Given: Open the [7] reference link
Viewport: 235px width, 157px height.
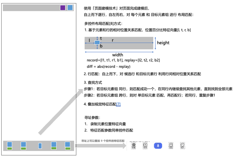Looking at the screenshot, I should coord(118,104).
